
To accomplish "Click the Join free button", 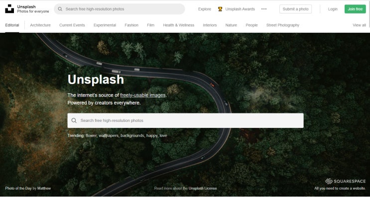I will (x=355, y=9).
